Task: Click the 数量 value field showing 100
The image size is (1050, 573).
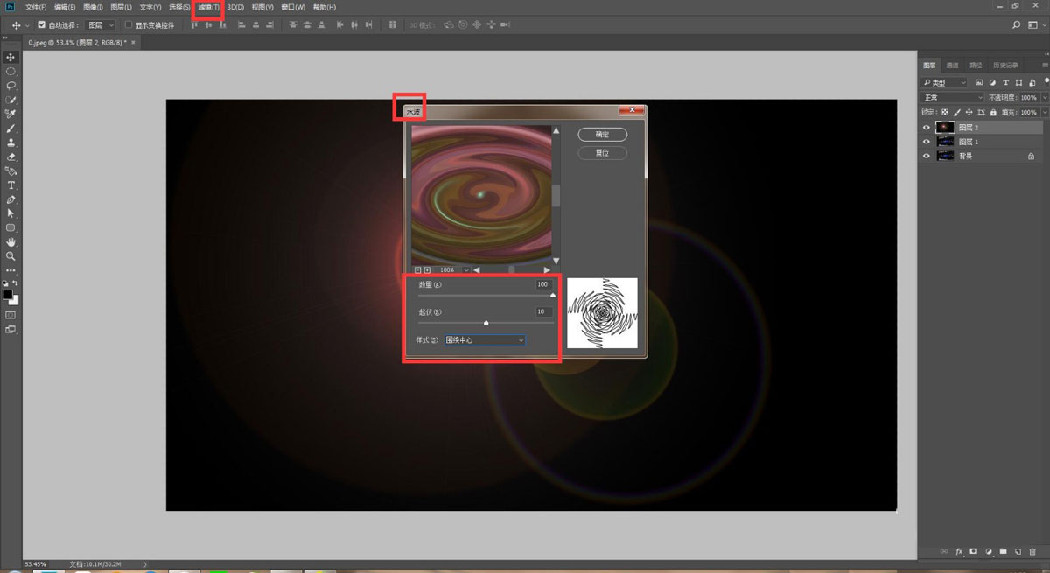Action: pyautogui.click(x=544, y=284)
